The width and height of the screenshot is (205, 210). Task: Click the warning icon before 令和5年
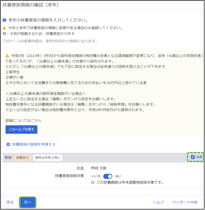pos(7,56)
